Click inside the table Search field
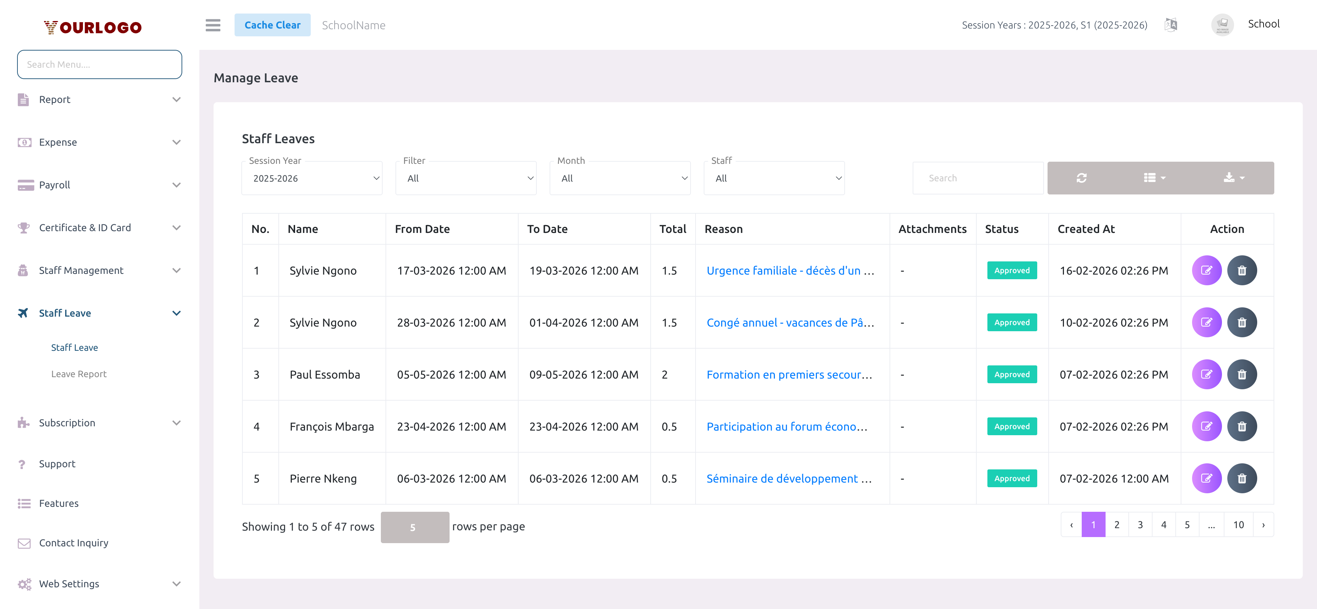The height and width of the screenshot is (609, 1317). [x=977, y=177]
